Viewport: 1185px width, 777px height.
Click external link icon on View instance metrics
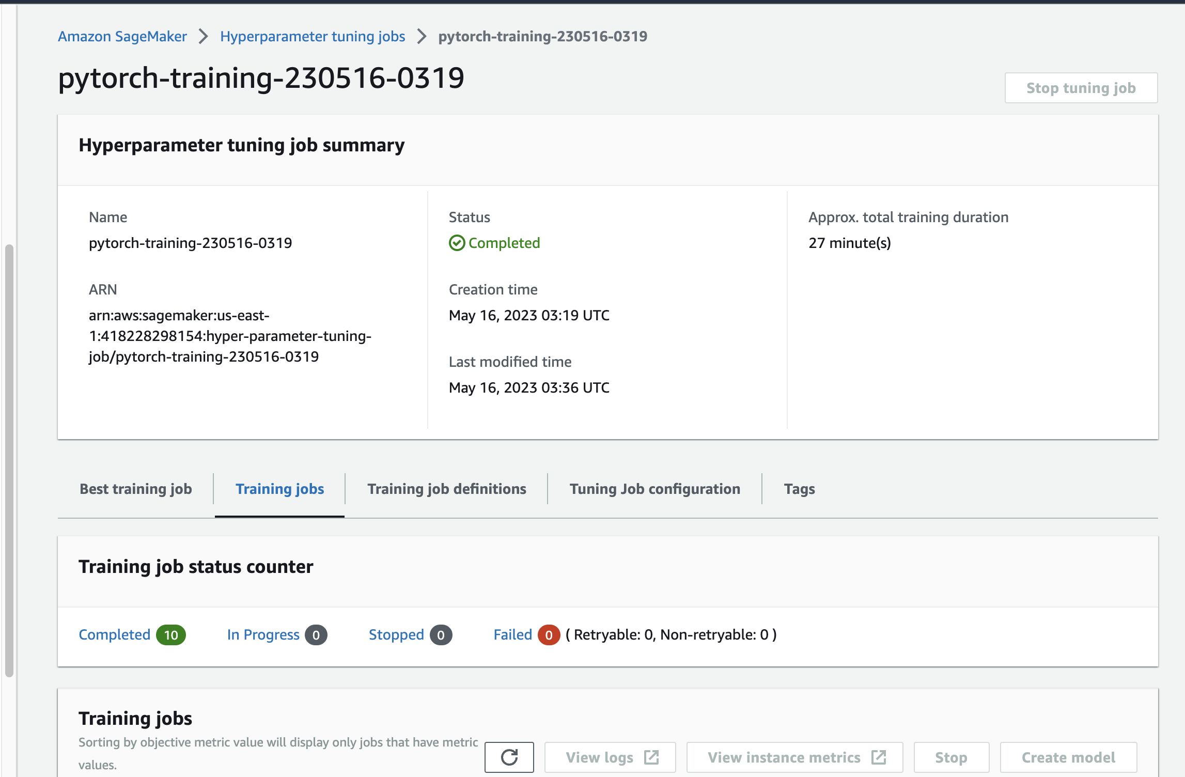click(878, 757)
